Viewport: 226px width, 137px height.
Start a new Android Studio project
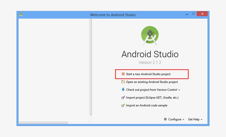148,74
